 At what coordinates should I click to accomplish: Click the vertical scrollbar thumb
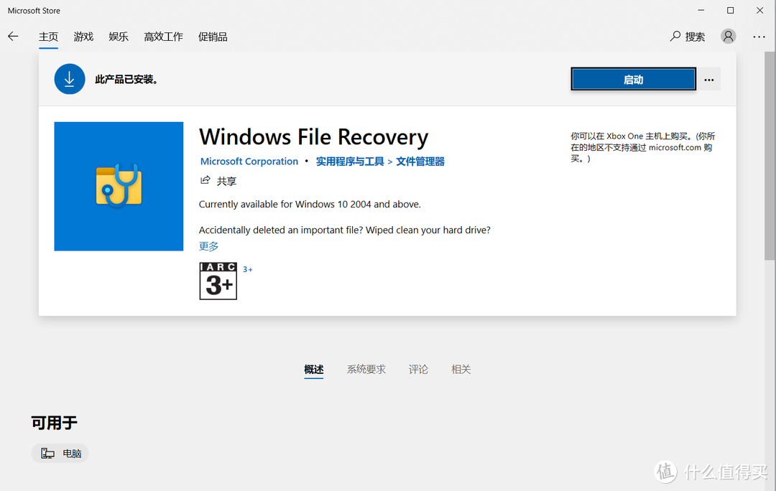[770, 156]
